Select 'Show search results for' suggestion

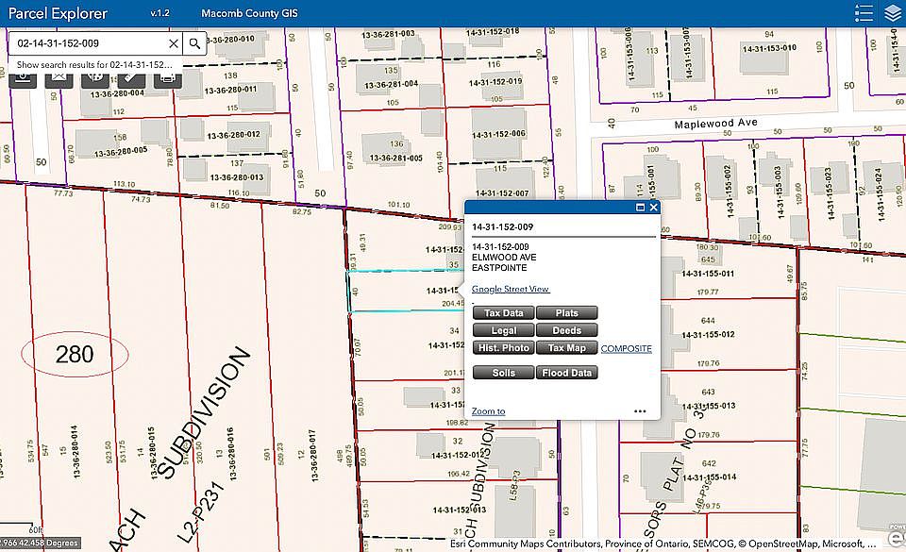coord(94,65)
